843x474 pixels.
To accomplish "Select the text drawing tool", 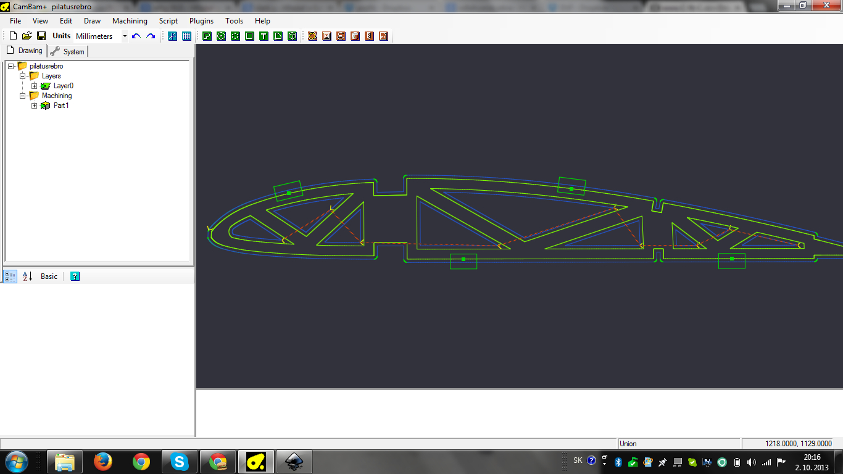I will click(264, 36).
